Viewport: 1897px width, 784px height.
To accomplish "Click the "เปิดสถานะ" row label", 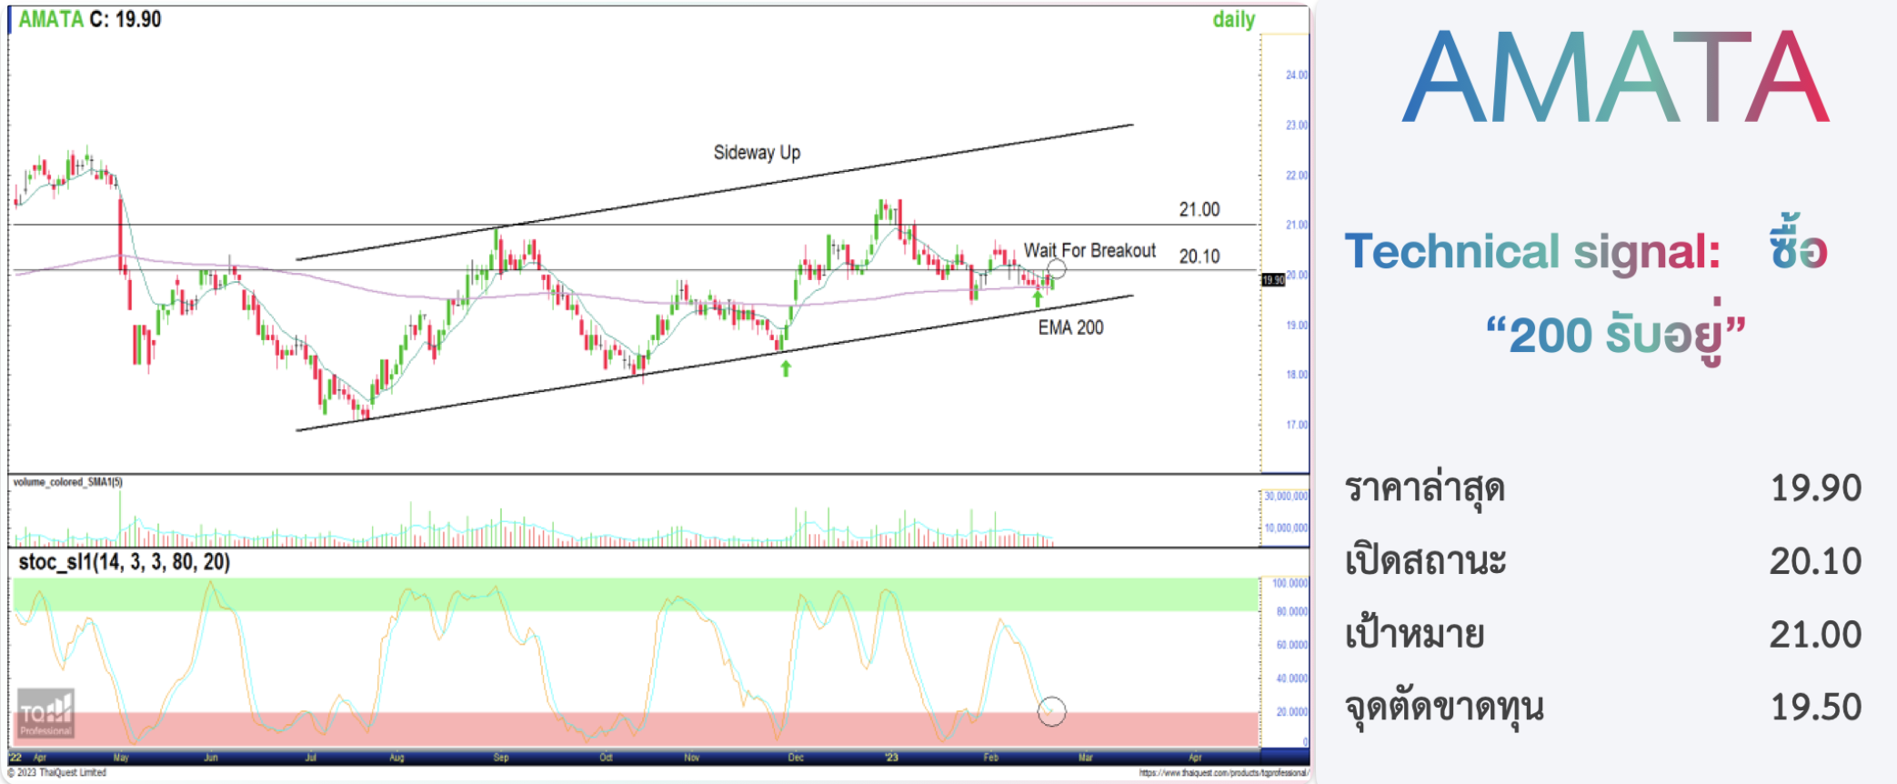I will (x=1425, y=558).
